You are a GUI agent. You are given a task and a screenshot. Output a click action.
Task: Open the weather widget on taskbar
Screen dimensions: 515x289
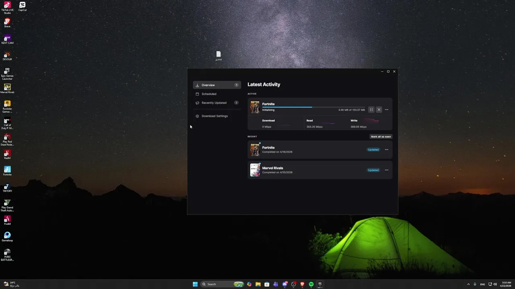click(x=11, y=284)
